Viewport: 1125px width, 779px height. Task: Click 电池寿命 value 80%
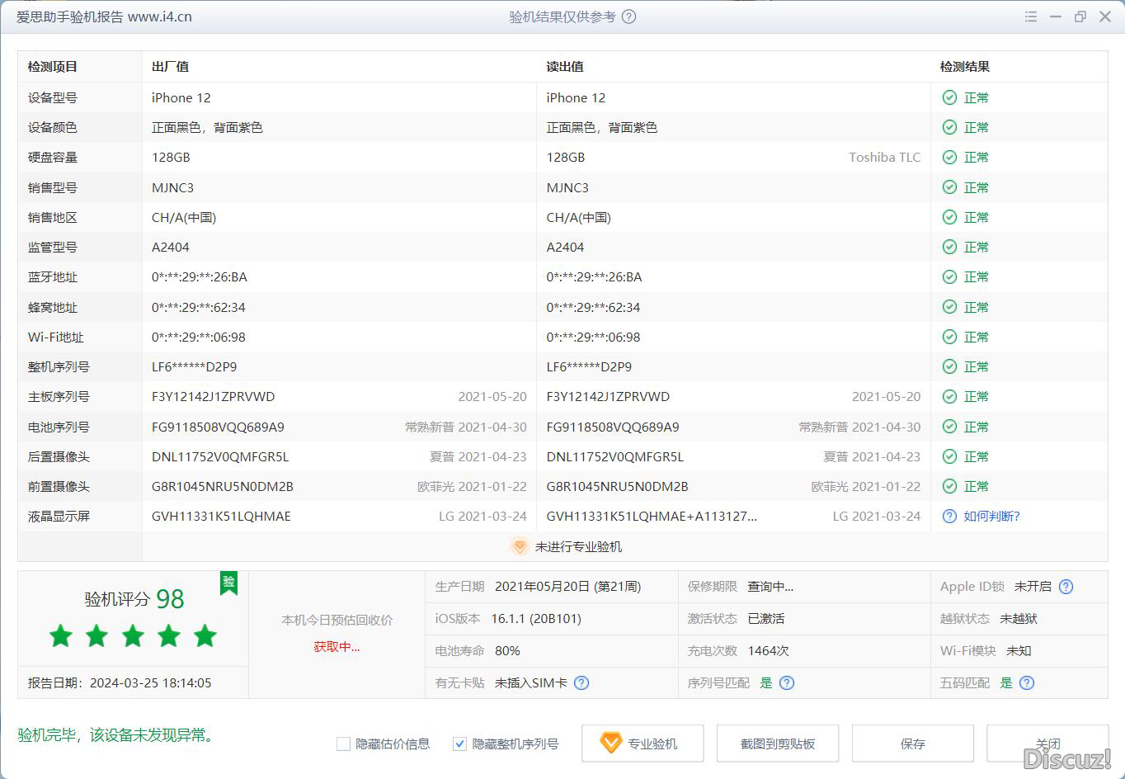[x=507, y=650]
